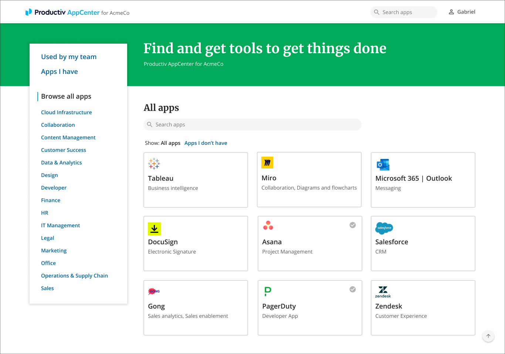The height and width of the screenshot is (354, 505).
Task: Open the Marketing category link
Action: pos(54,250)
